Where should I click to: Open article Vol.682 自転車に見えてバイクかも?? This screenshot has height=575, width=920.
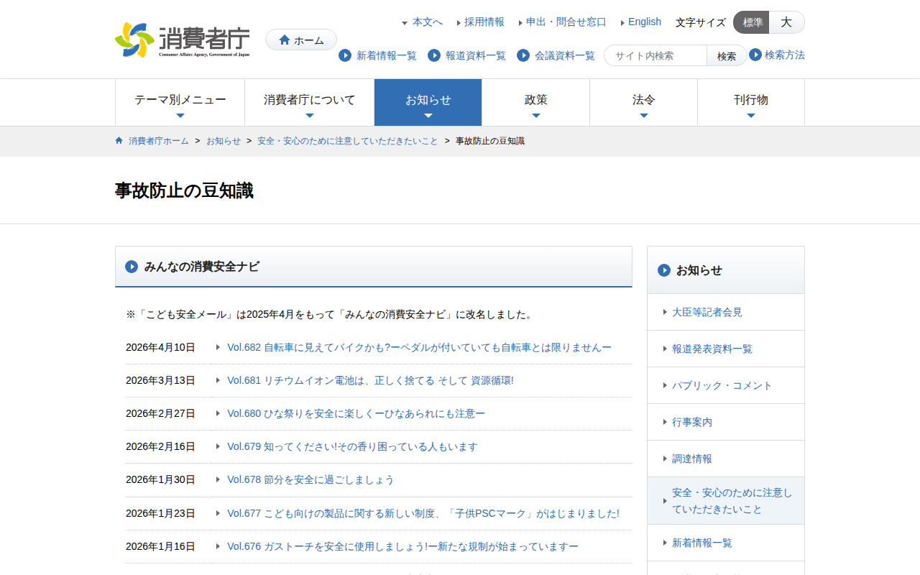[x=419, y=347]
